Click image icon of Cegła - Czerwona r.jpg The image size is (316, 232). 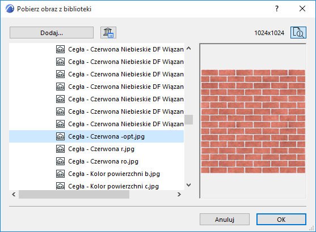[60, 149]
